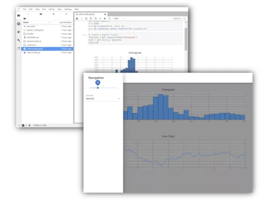
Task: Click the root folder breadcrumb icon
Action: tap(25, 18)
